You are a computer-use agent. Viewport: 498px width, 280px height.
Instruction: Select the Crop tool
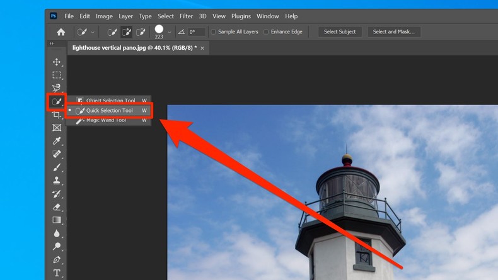pos(57,115)
